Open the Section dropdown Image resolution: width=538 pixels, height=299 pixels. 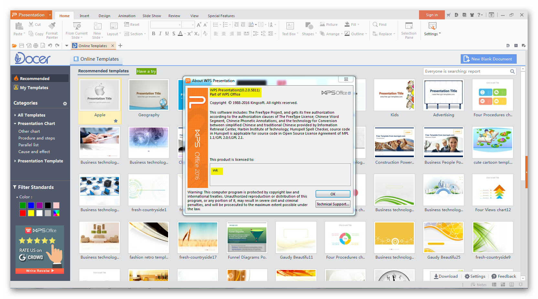(x=135, y=34)
